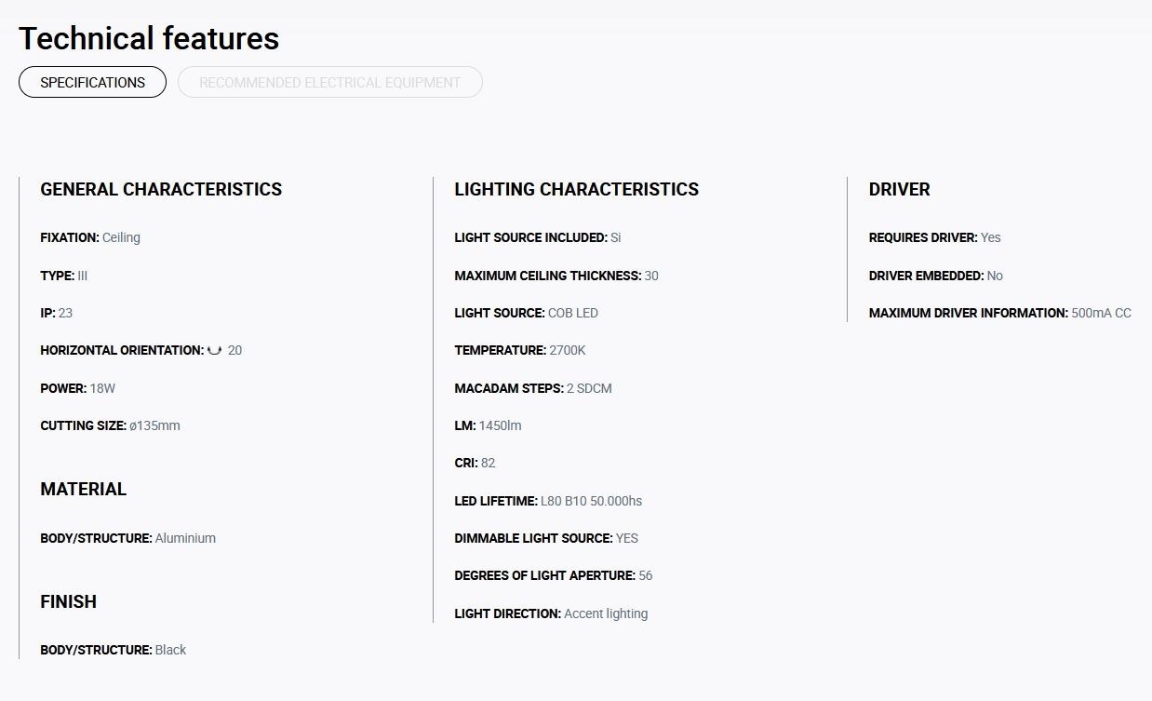1152x701 pixels.
Task: Click the Light source: COB LED row
Action: click(x=526, y=313)
